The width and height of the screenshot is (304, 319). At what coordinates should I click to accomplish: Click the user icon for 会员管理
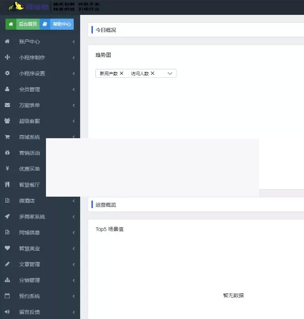[x=7, y=90]
